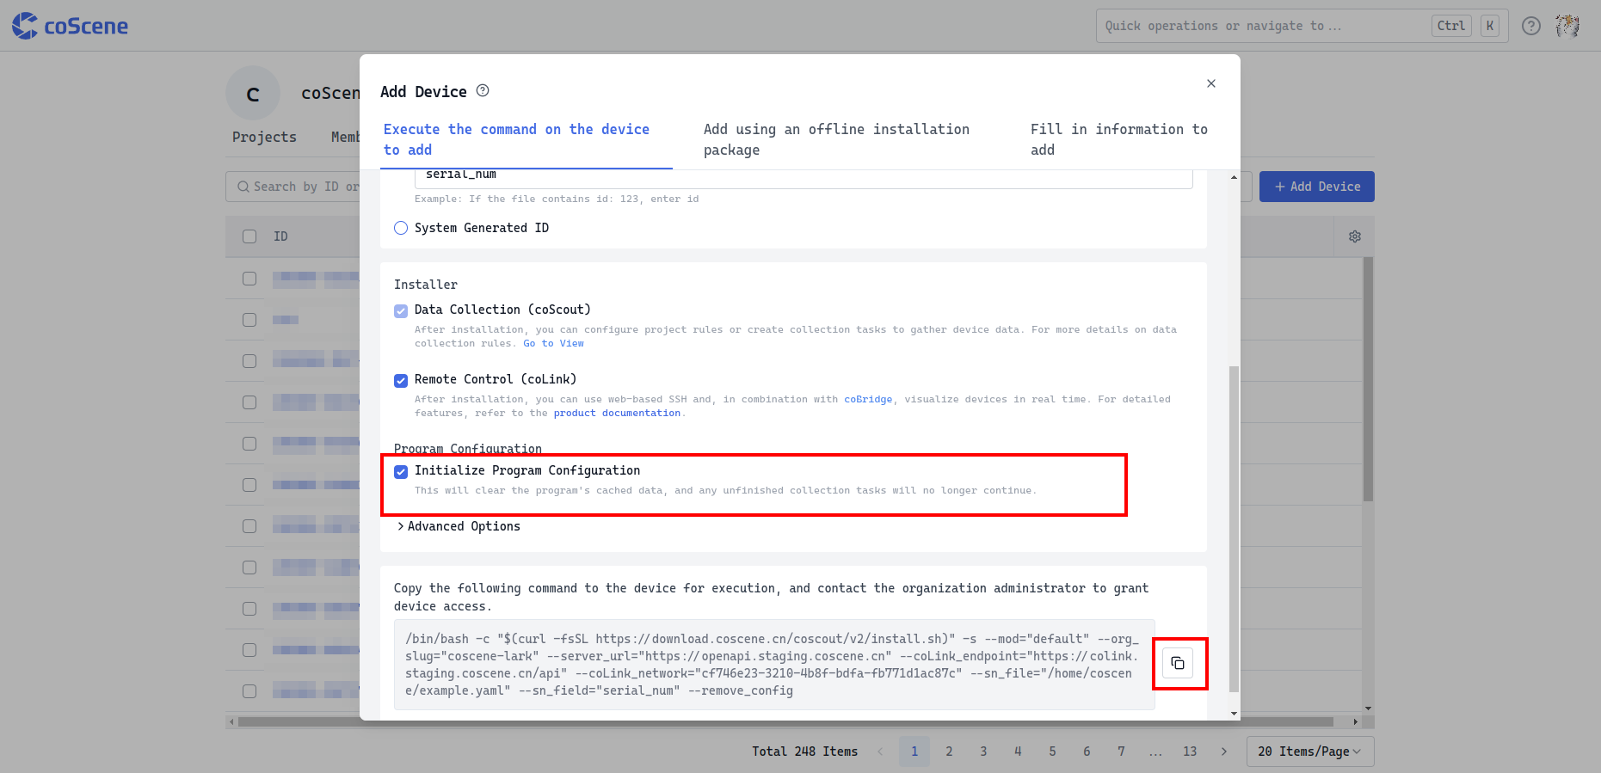Screen dimensions: 1601x773
Task: Click the ID column header
Action: (280, 236)
